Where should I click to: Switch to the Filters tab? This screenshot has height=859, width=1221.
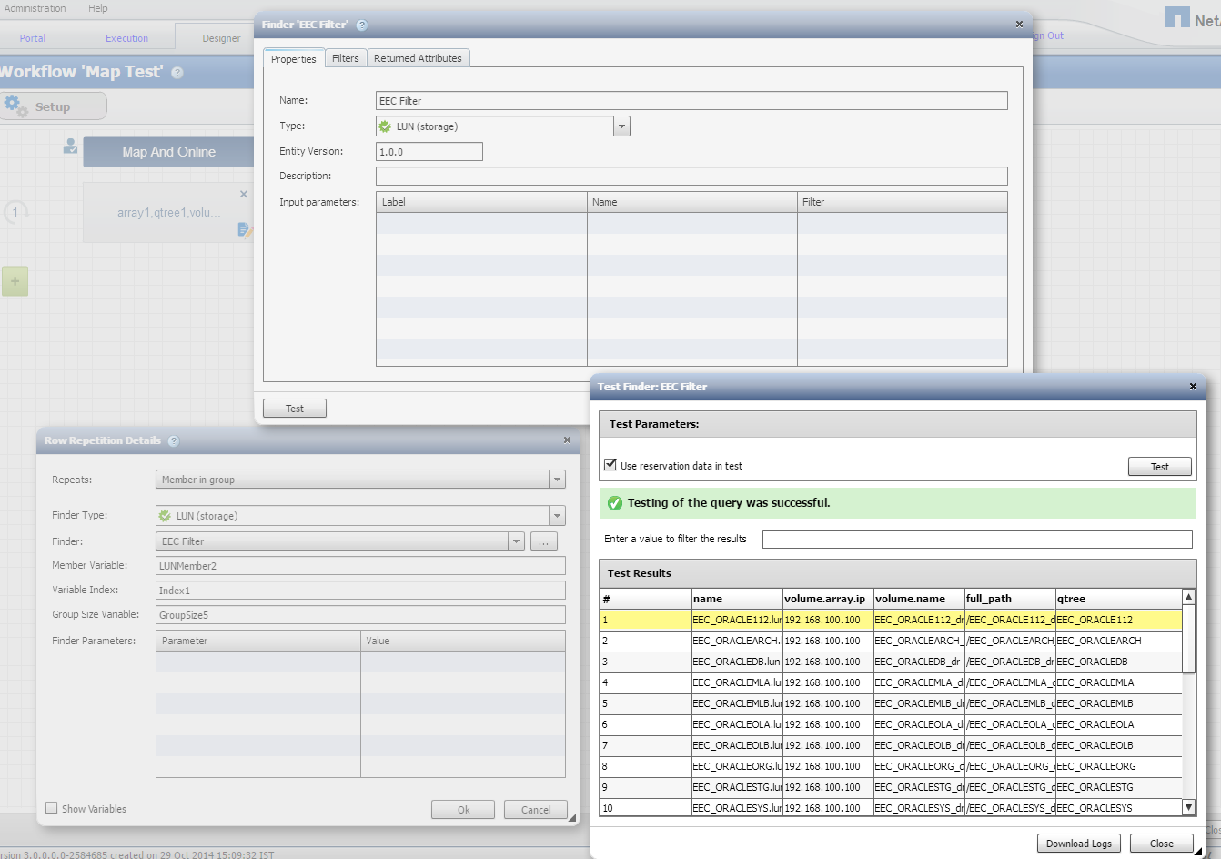[x=345, y=58]
